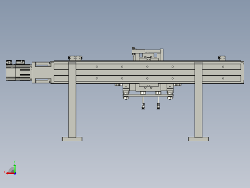Pick the right vertical support leg

tap(199, 99)
